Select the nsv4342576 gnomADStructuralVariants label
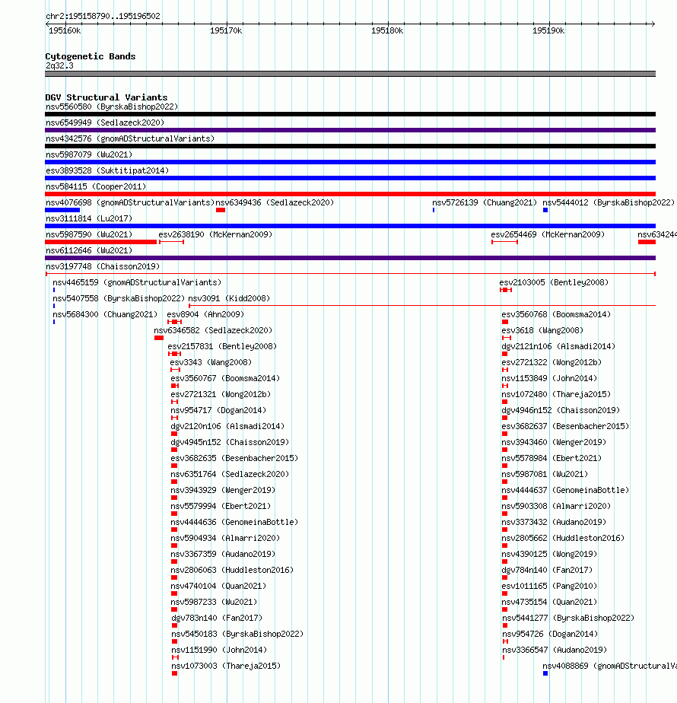This screenshot has width=677, height=703. (x=130, y=139)
